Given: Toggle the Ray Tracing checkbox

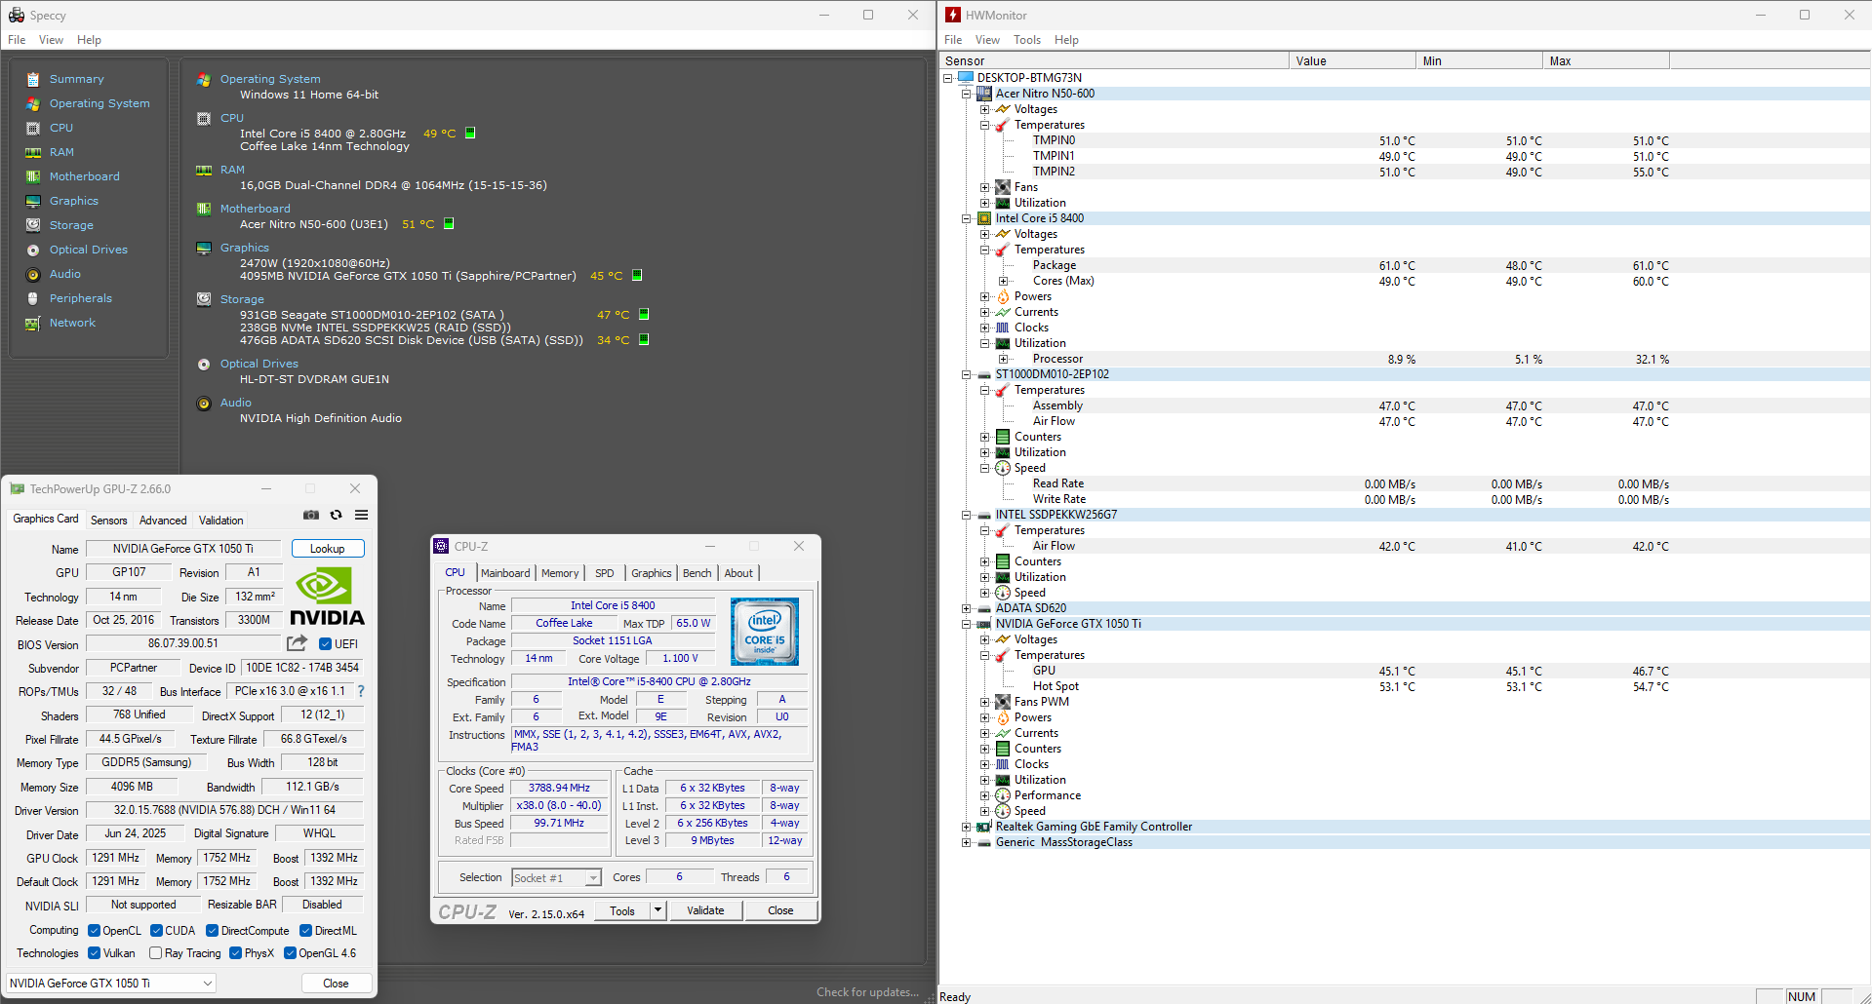Looking at the screenshot, I should 155,953.
